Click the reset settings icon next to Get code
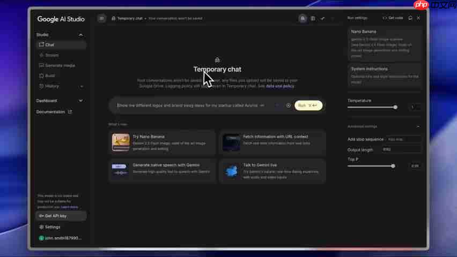457x257 pixels. [410, 18]
